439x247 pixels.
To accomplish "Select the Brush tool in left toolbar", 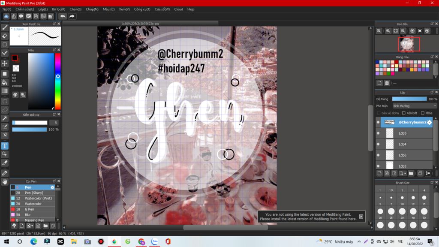I will click(x=5, y=27).
